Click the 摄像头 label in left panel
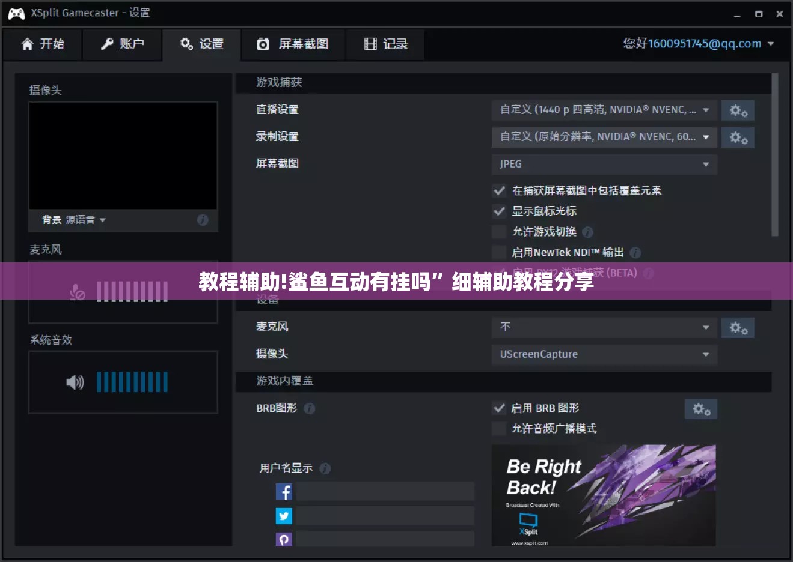Viewport: 793px width, 562px height. pos(46,91)
